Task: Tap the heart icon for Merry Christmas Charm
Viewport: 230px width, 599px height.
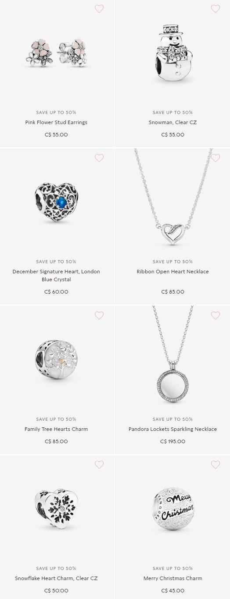Action: click(x=216, y=465)
